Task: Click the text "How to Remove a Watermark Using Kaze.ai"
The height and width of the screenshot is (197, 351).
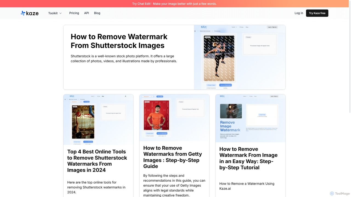Action: tap(247, 186)
